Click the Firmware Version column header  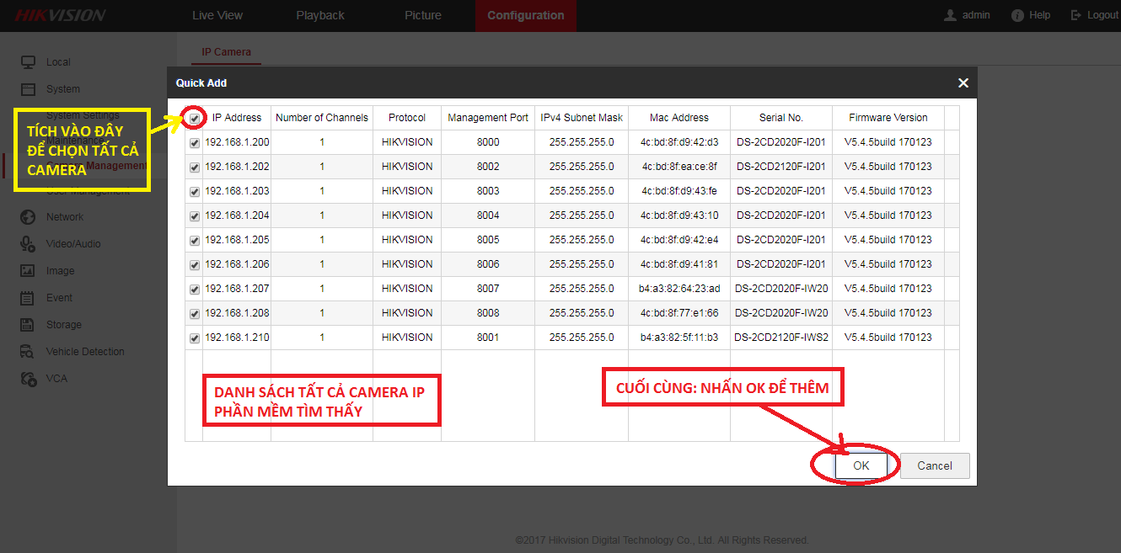coord(888,118)
